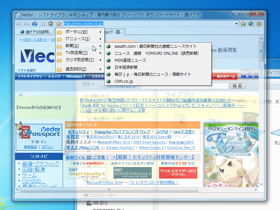Click the ウイルスバスター2012 クラウド banner

(178, 173)
